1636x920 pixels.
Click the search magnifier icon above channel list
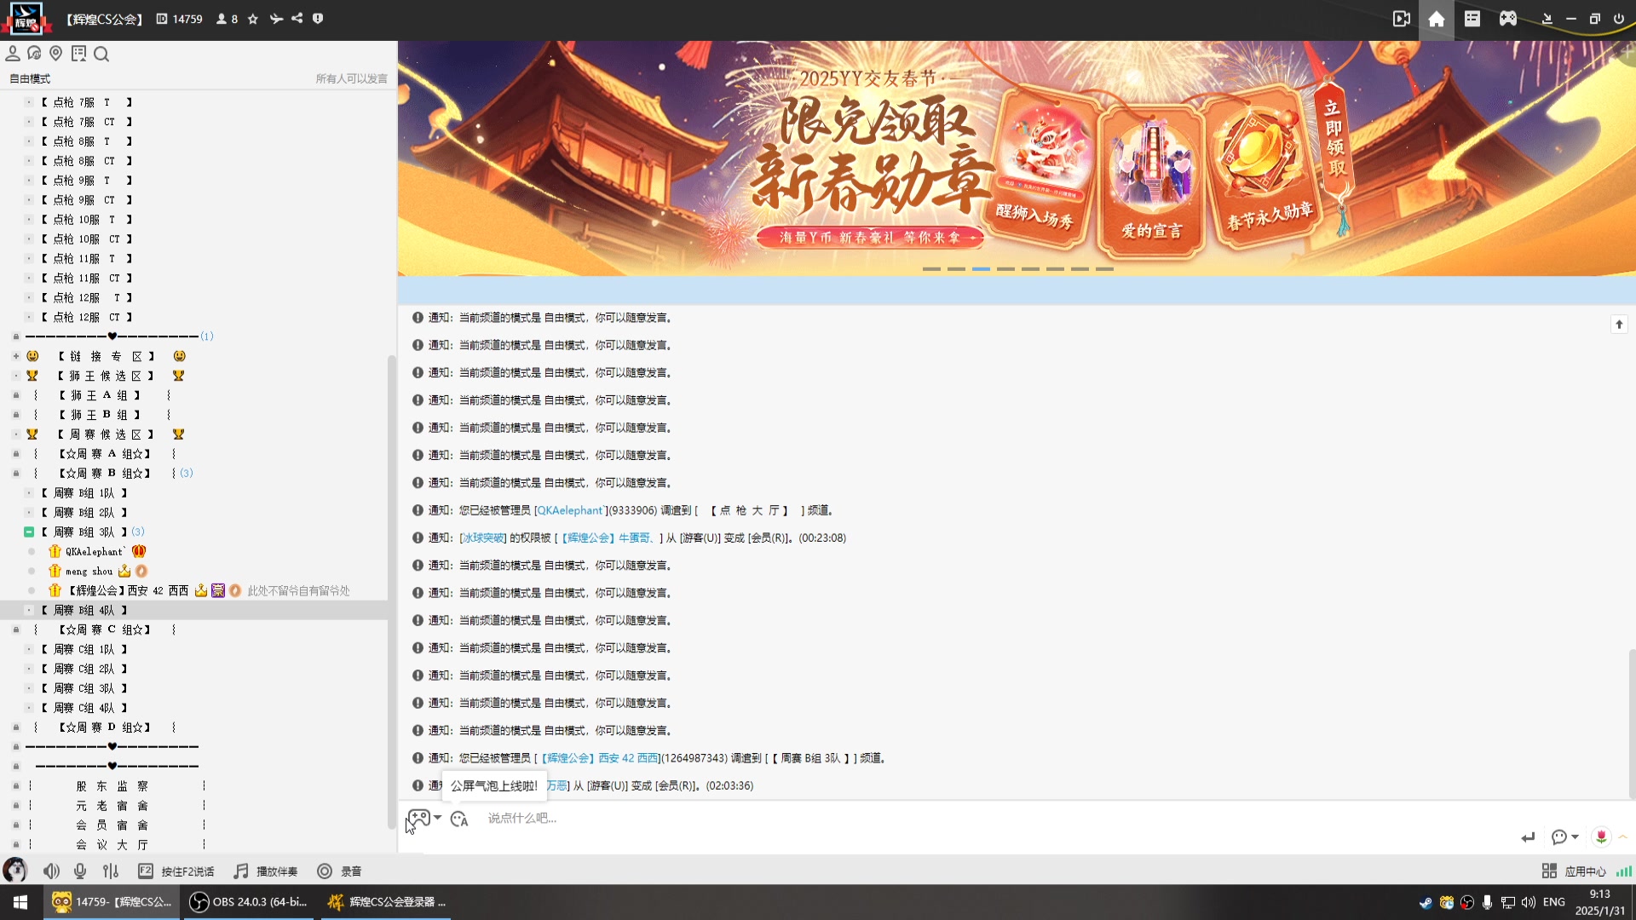click(x=101, y=55)
